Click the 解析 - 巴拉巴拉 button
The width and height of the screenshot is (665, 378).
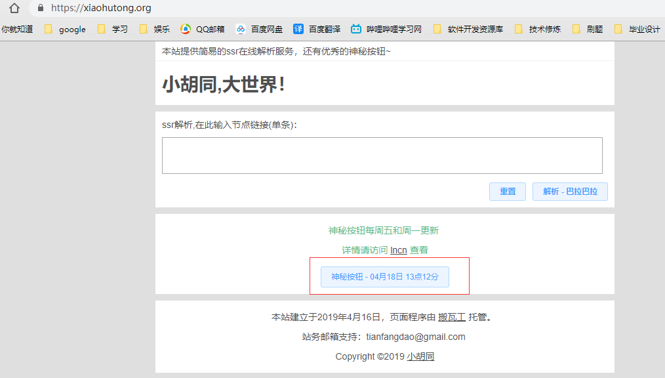570,192
